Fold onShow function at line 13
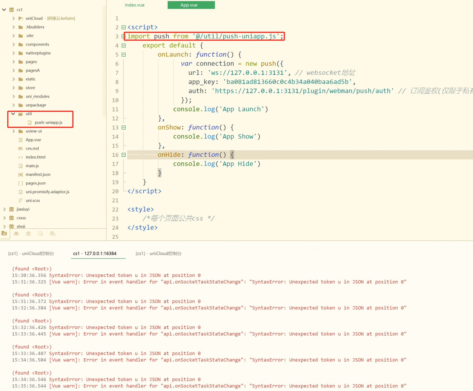Screen dimensions: 473x391 pos(124,127)
